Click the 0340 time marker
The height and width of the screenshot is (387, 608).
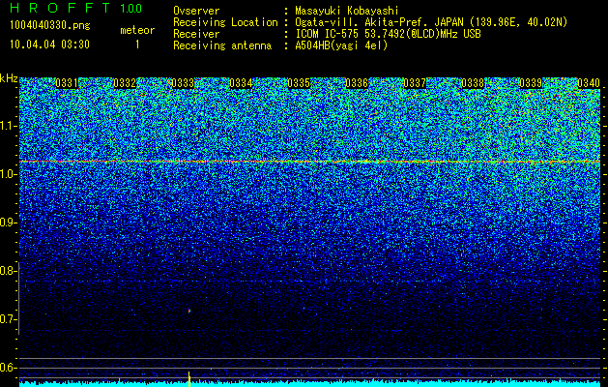click(589, 83)
